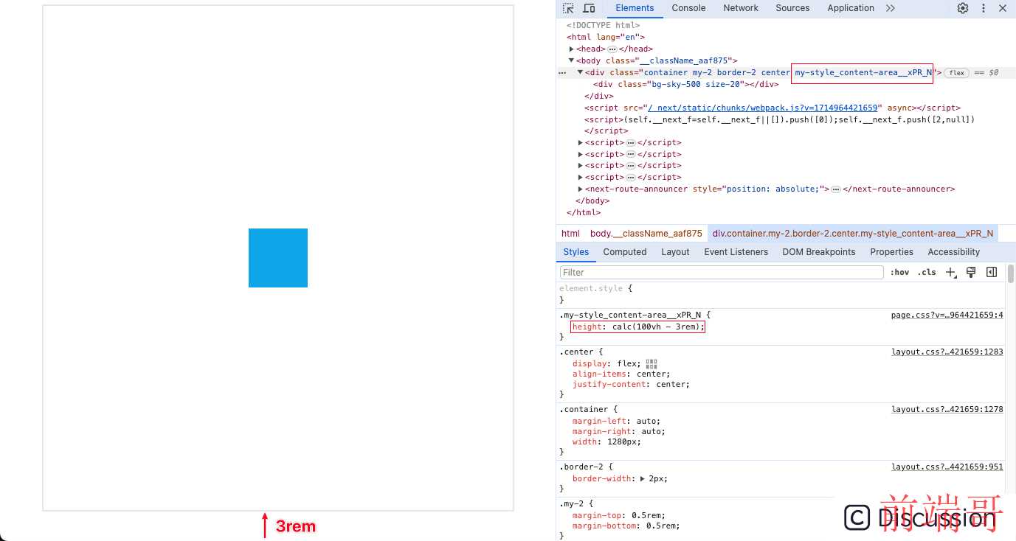1016x541 pixels.
Task: Toggle the device toolbar icon
Action: [589, 8]
